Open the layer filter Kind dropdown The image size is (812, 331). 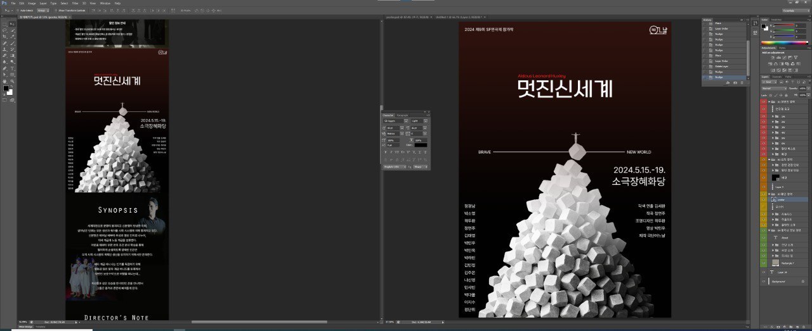coord(769,82)
